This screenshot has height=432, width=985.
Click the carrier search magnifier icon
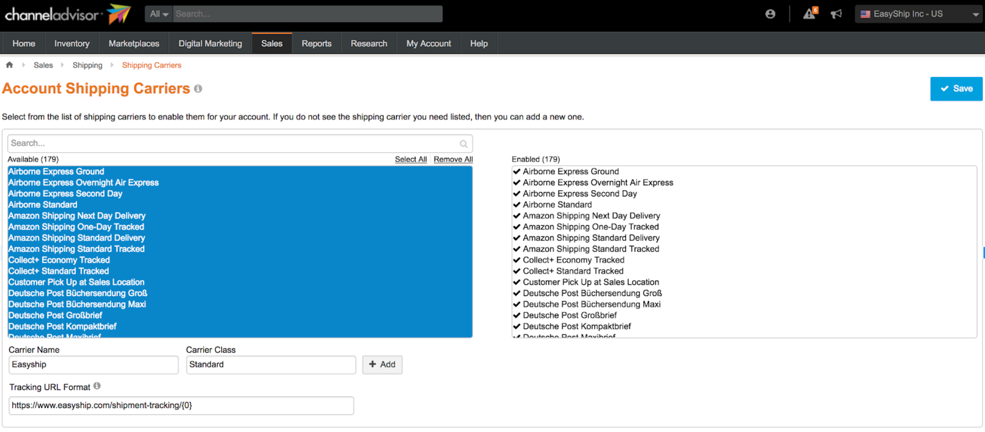click(463, 144)
